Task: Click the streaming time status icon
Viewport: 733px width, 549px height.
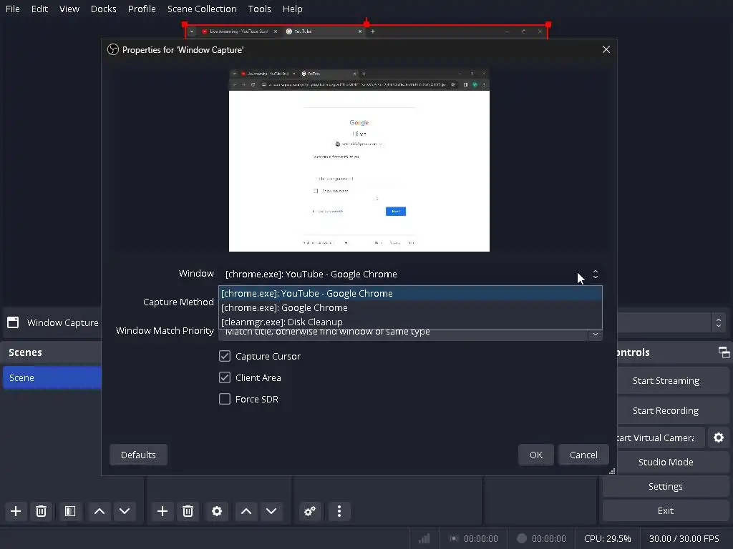Action: click(x=453, y=539)
